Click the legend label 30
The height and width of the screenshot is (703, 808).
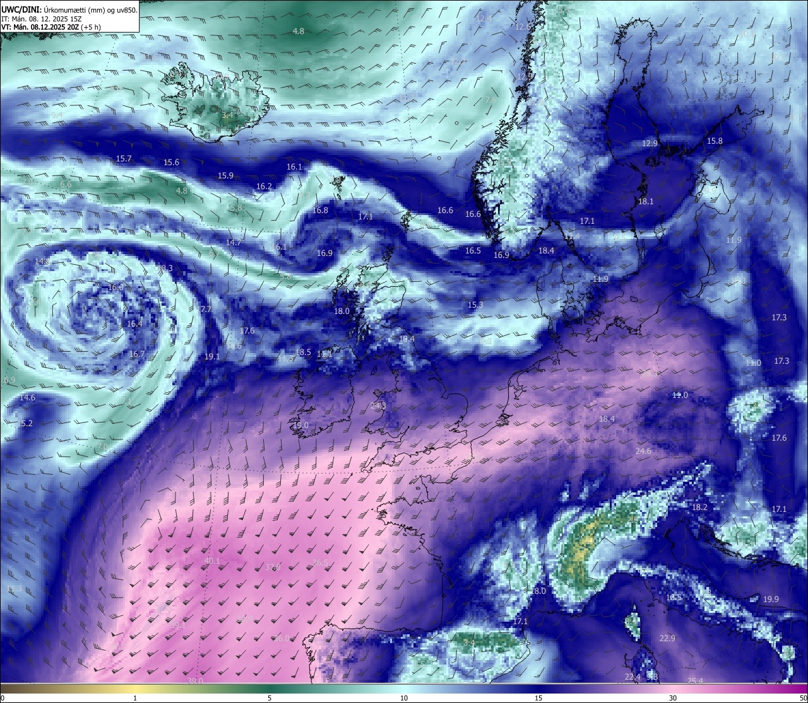coord(673,698)
